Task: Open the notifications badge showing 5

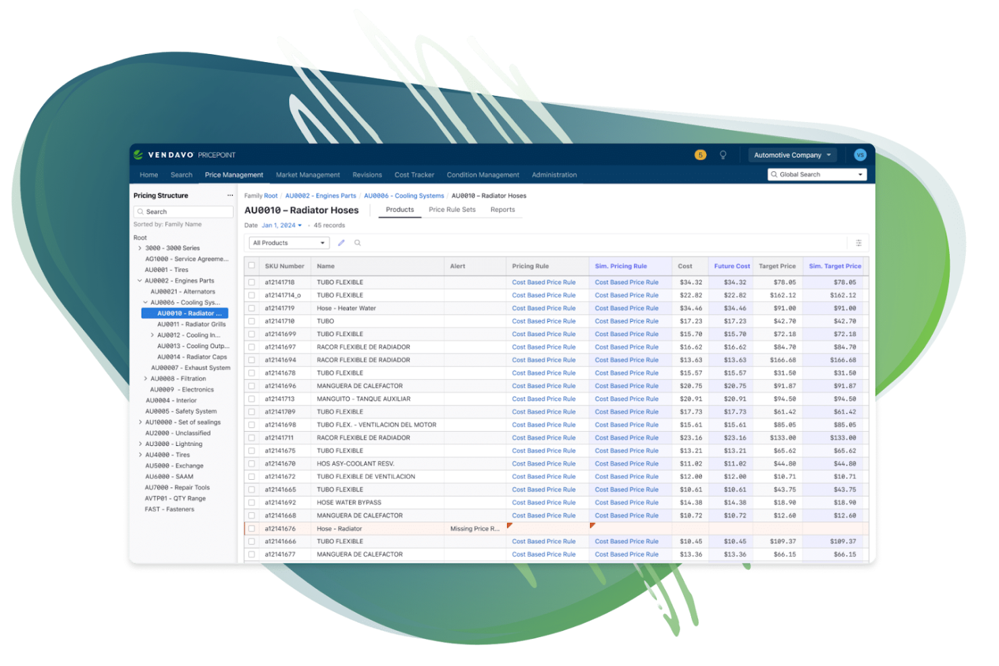Action: (700, 155)
